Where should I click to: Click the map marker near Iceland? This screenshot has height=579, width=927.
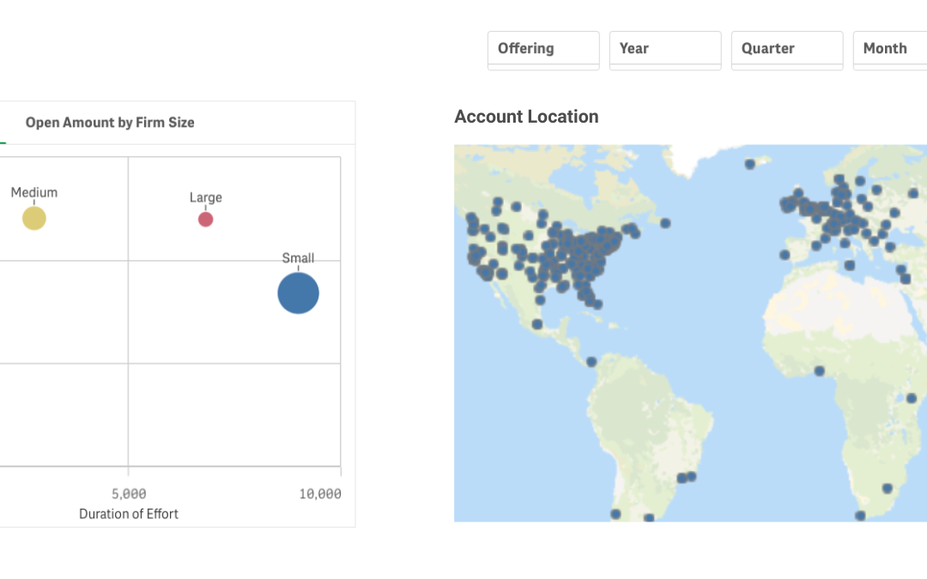(749, 164)
